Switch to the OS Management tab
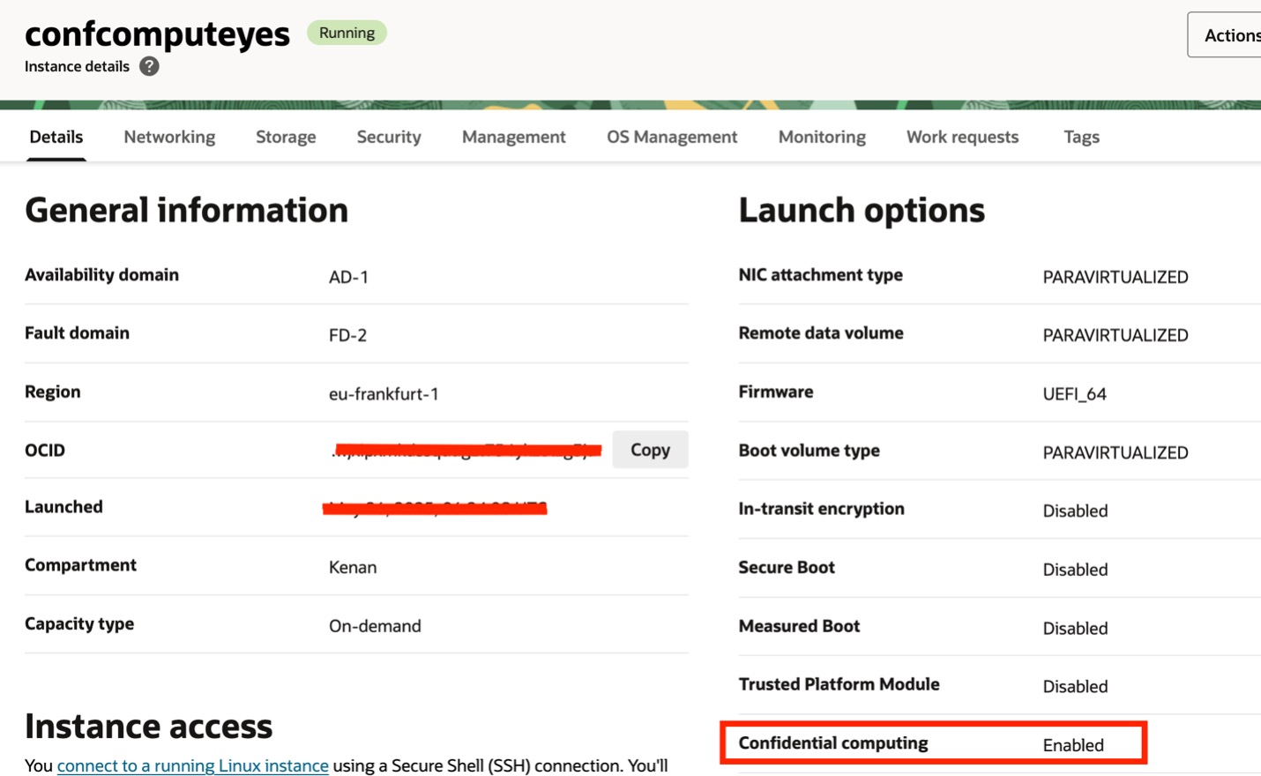Viewport: 1261px width, 776px height. 672,137
